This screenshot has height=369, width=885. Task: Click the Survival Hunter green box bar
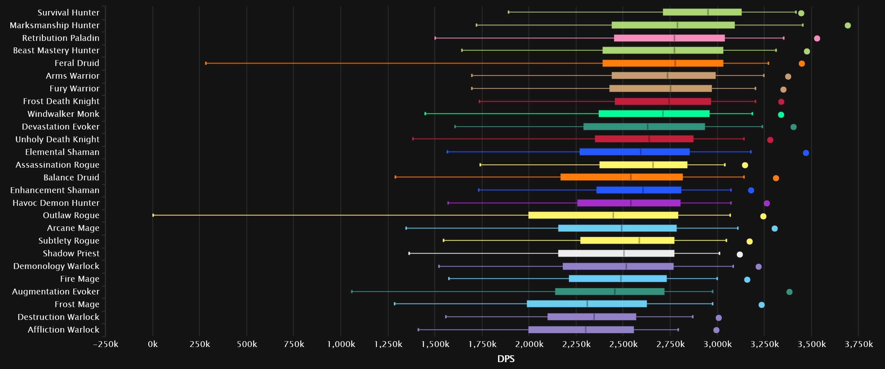[702, 12]
